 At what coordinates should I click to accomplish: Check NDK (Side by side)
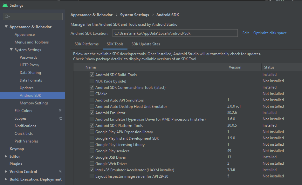click(x=92, y=81)
